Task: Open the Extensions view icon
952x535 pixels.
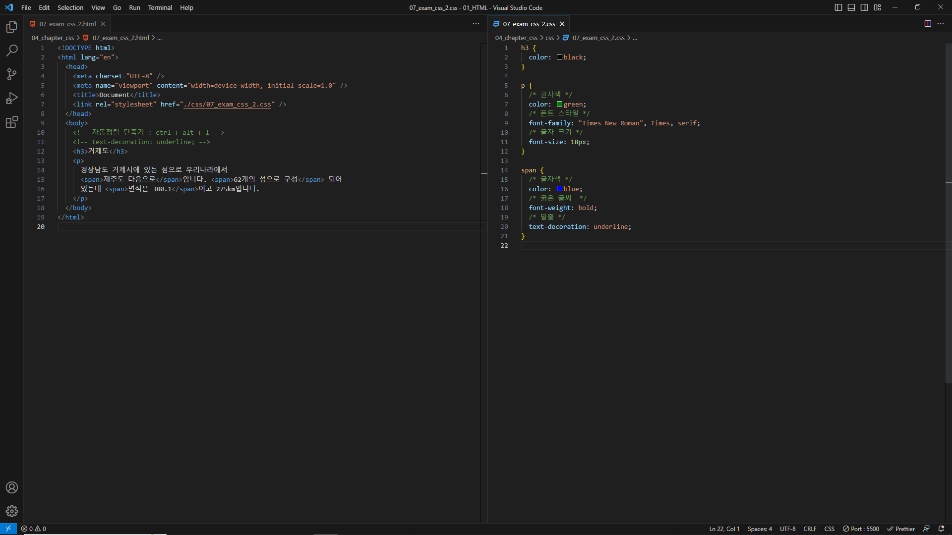Action: [12, 122]
